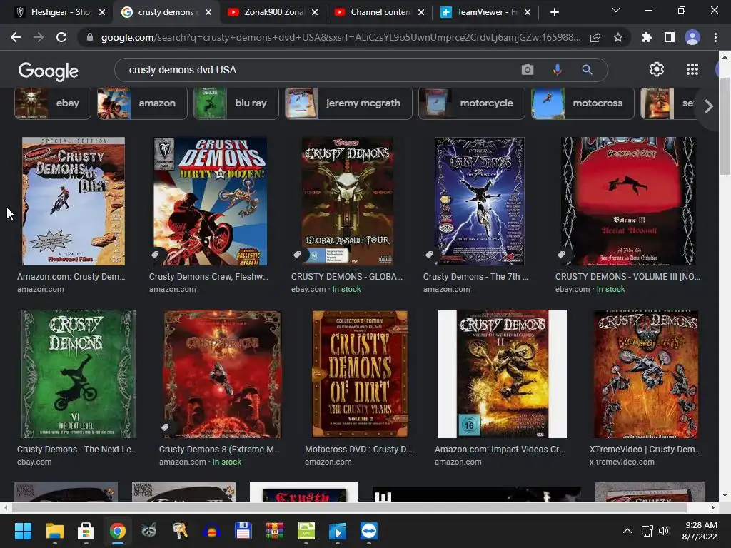Screen dimensions: 731x548
Task: Close the TeamViewer tab
Action: click(528, 12)
